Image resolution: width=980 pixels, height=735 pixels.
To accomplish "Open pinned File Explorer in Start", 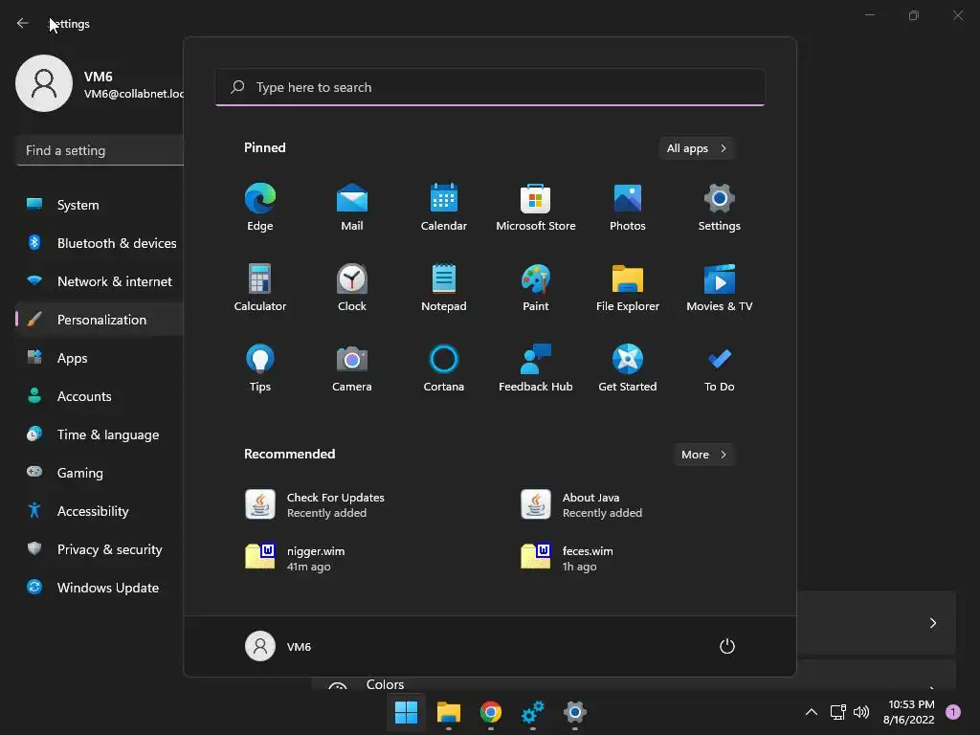I will click(x=628, y=287).
